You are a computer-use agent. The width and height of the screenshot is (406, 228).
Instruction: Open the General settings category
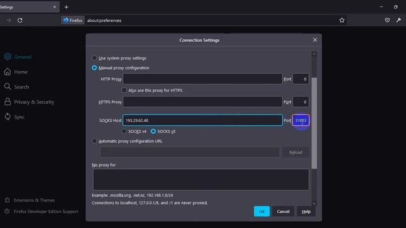[x=18, y=56]
